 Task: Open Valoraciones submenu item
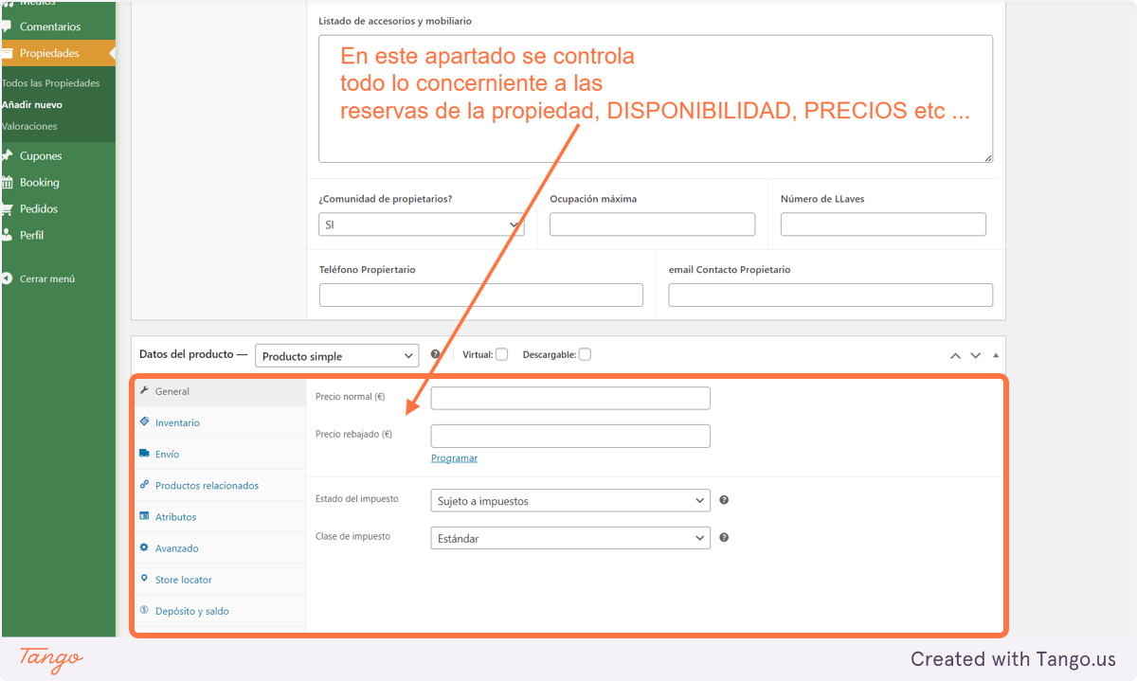pyautogui.click(x=29, y=126)
